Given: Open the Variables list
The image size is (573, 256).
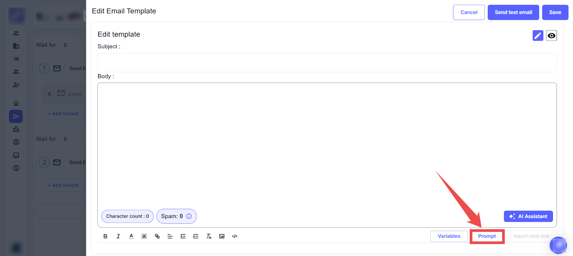Looking at the screenshot, I should (449, 236).
